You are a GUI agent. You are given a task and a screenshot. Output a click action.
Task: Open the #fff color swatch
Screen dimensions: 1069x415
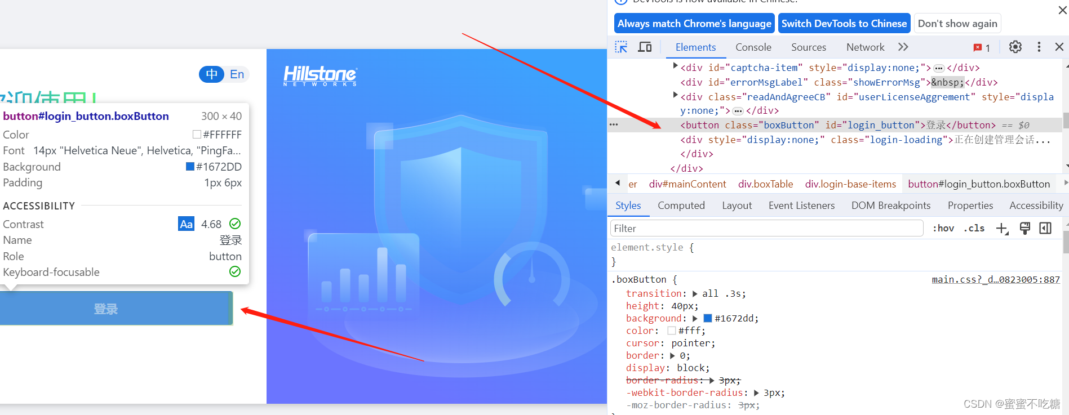pos(671,331)
